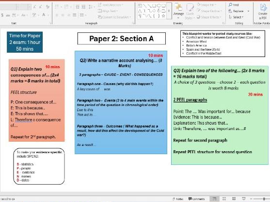Select the Down Arrow shape

coord(159,11)
